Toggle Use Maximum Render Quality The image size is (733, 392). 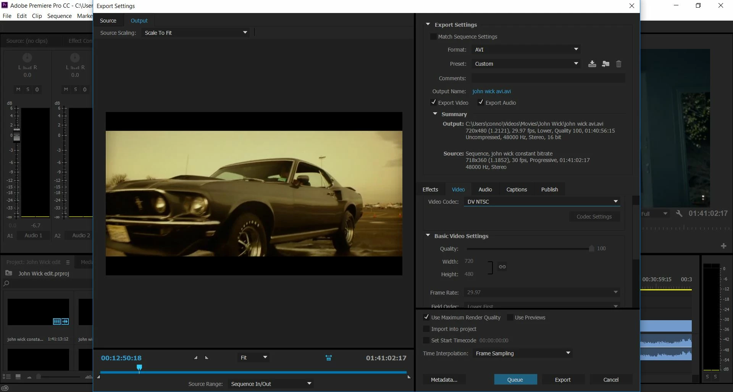[x=426, y=317]
